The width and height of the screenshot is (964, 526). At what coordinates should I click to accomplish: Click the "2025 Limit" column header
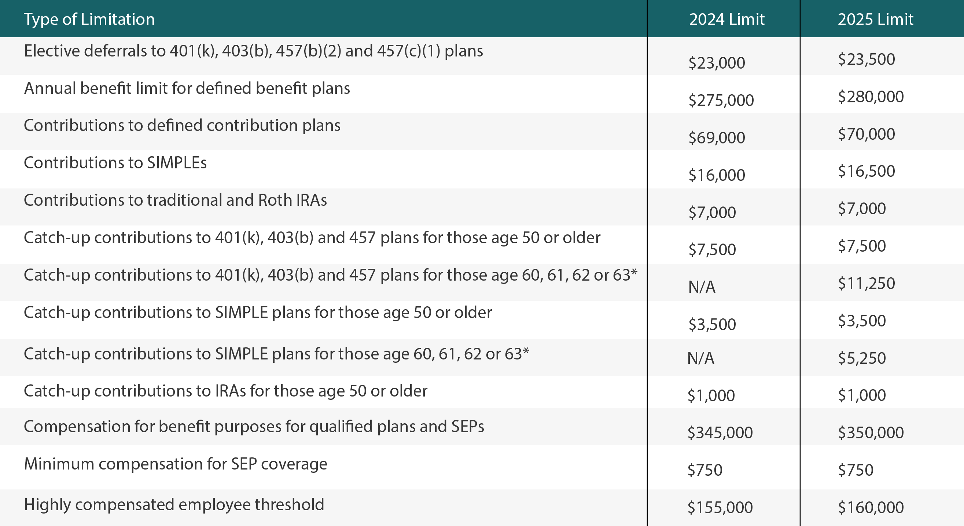875,19
